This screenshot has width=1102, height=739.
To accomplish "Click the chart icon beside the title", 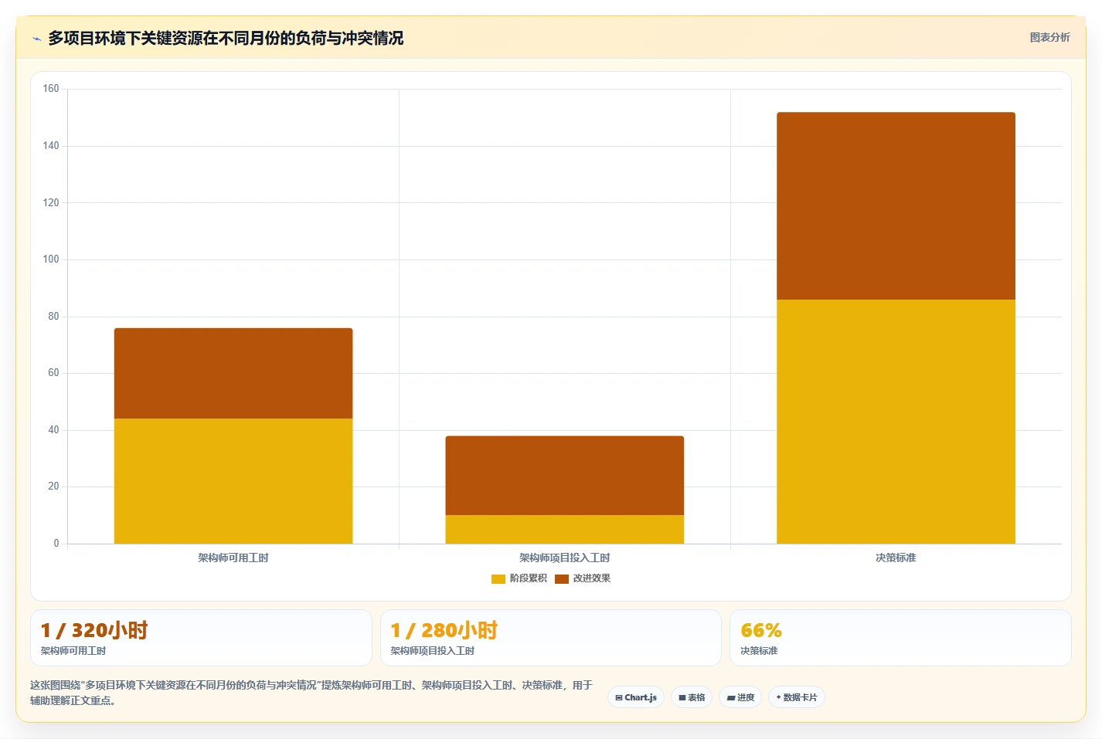I will (x=36, y=39).
